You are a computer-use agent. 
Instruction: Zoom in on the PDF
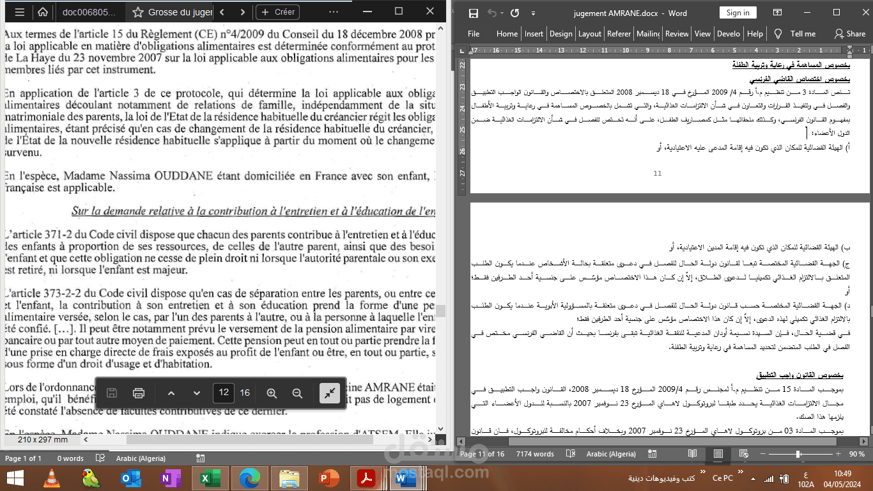[x=272, y=393]
